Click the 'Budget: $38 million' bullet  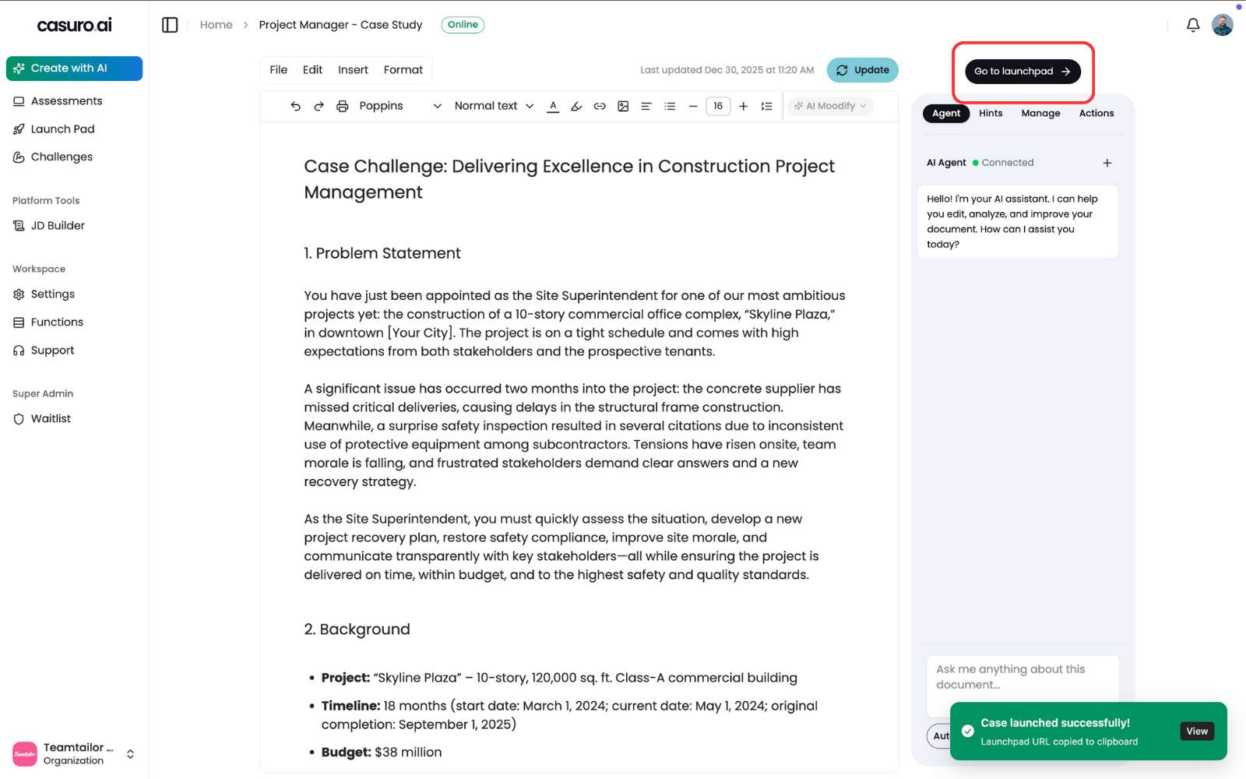pyautogui.click(x=382, y=753)
